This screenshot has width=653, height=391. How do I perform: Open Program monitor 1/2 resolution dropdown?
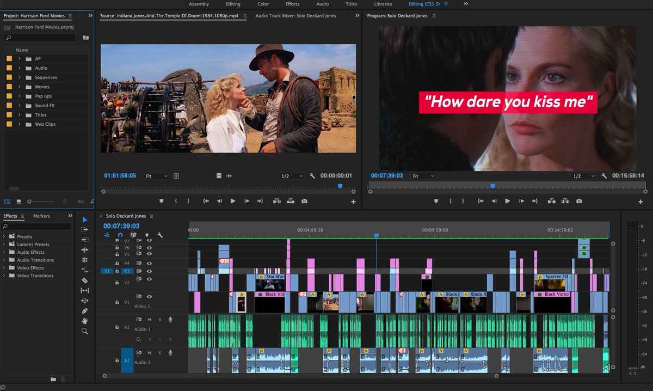tap(584, 176)
